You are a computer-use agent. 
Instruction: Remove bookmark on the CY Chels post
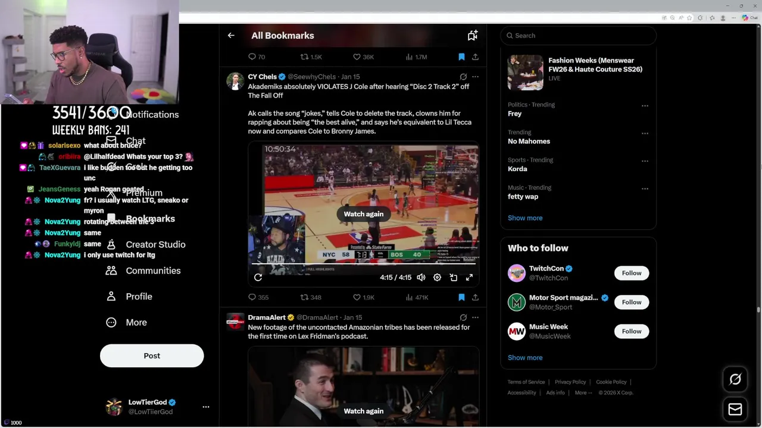tap(461, 297)
